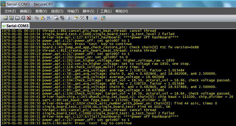Open Quick Connect from toolbar

11,18
